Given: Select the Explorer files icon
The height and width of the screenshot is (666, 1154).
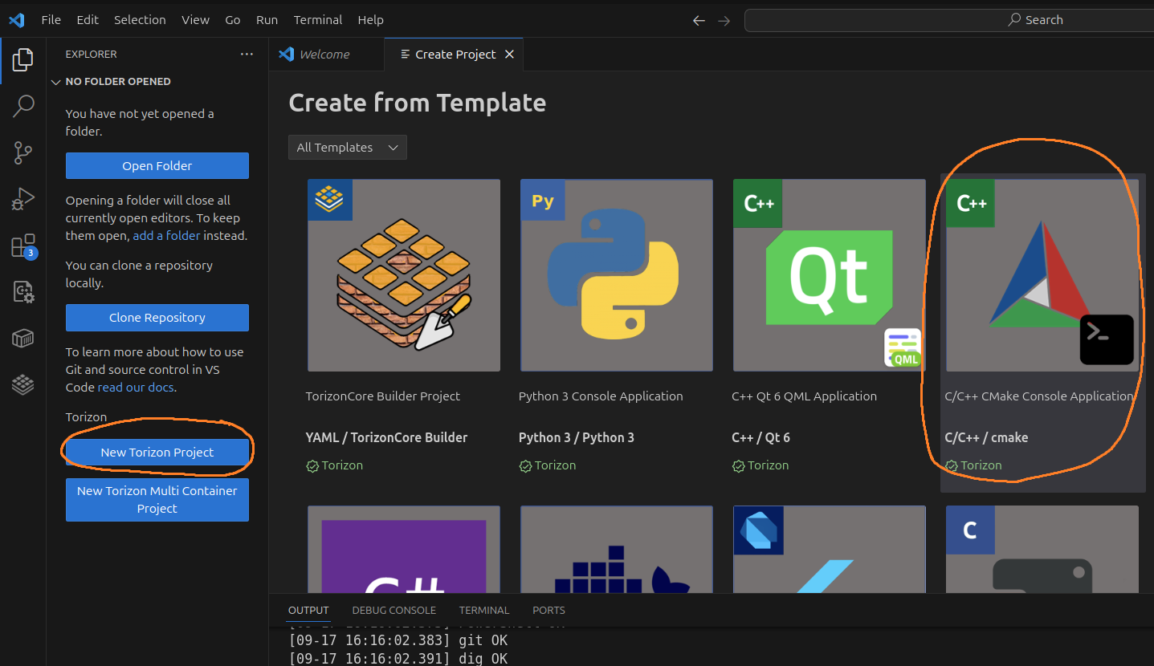Looking at the screenshot, I should [x=23, y=59].
